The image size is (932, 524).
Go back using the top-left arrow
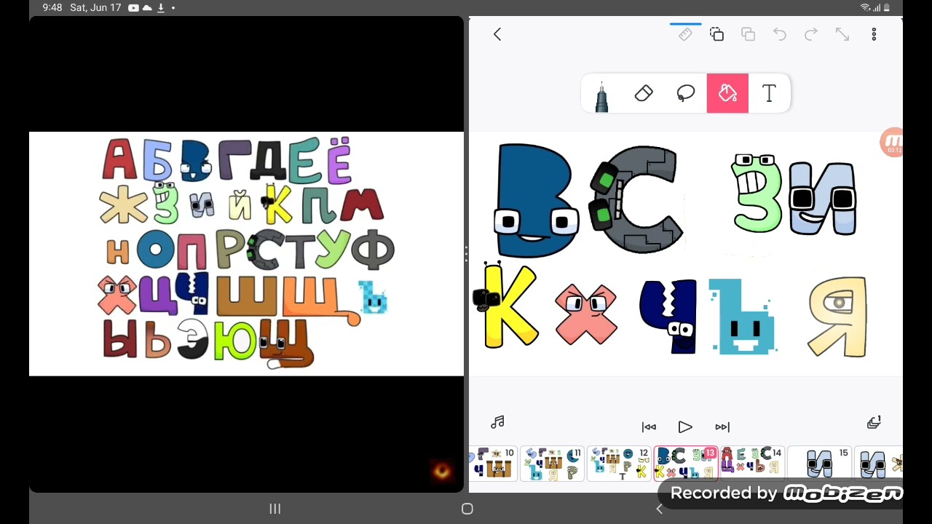(497, 34)
